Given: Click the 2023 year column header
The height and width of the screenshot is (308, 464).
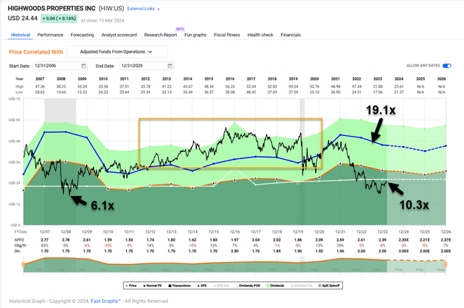Looking at the screenshot, I should (x=378, y=79).
